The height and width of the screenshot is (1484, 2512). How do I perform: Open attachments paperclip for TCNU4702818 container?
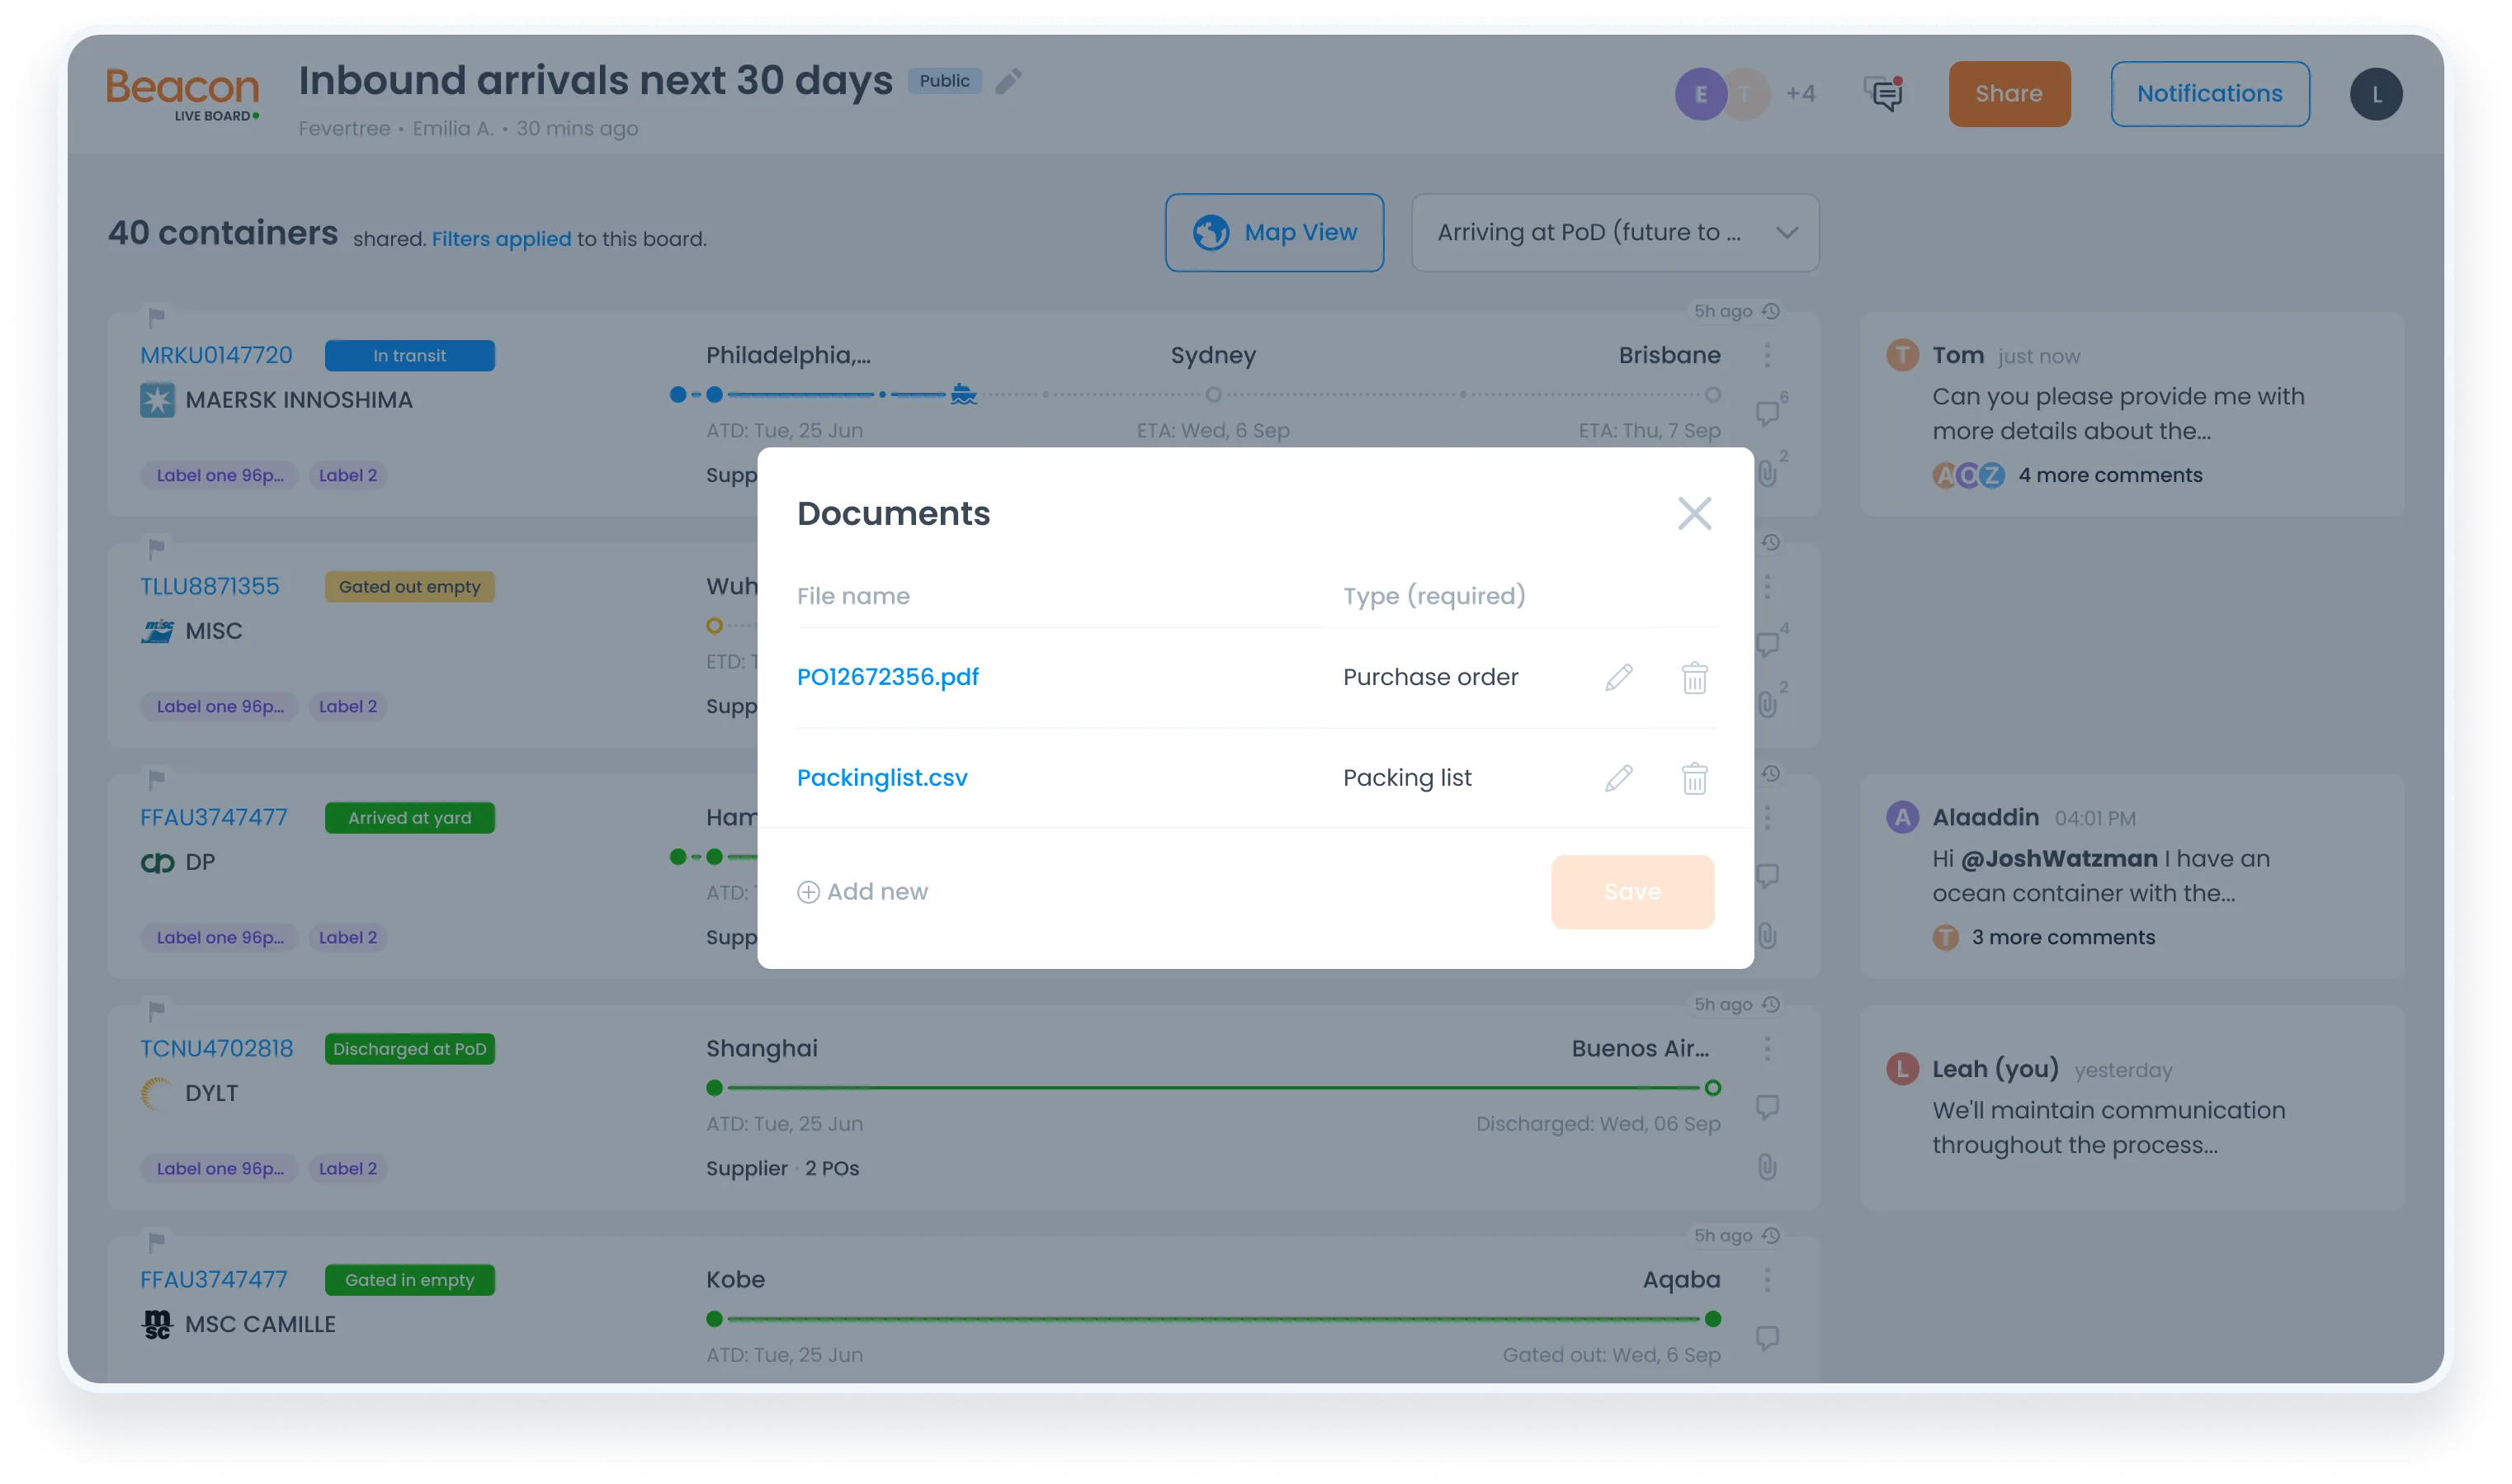pyautogui.click(x=1768, y=1167)
